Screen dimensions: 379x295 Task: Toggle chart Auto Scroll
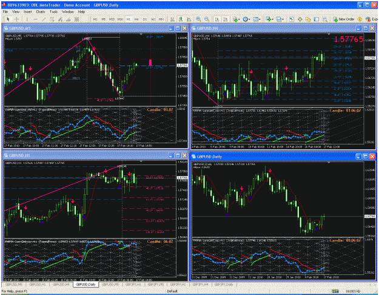pos(217,19)
